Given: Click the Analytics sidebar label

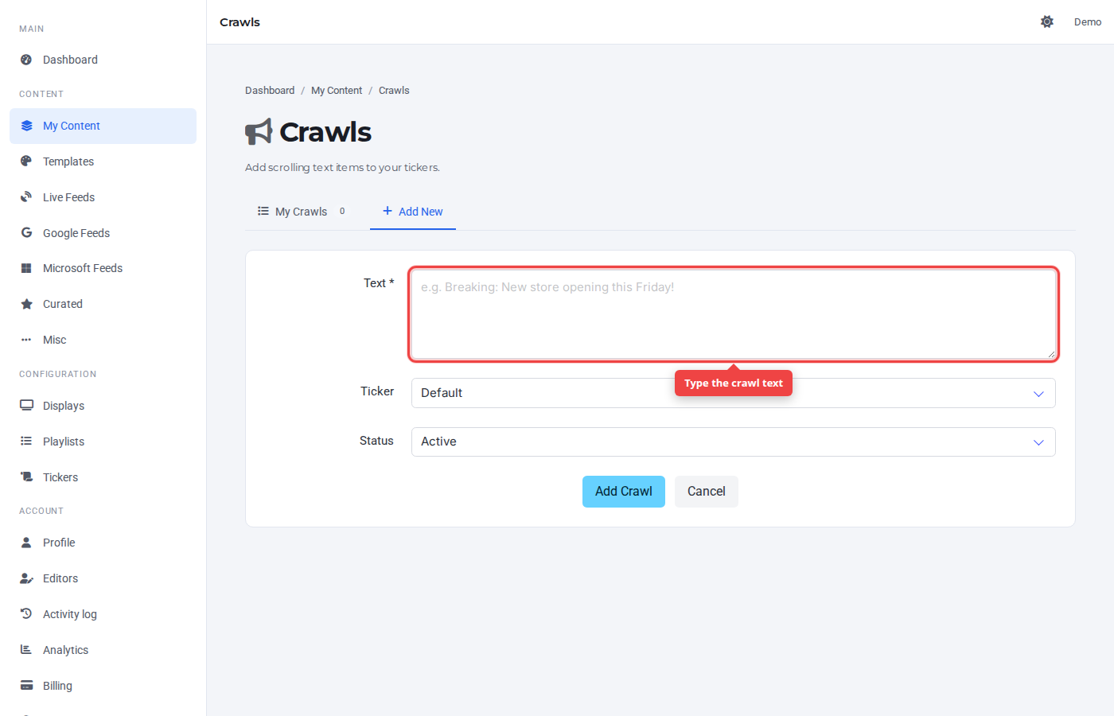Looking at the screenshot, I should (x=65, y=650).
